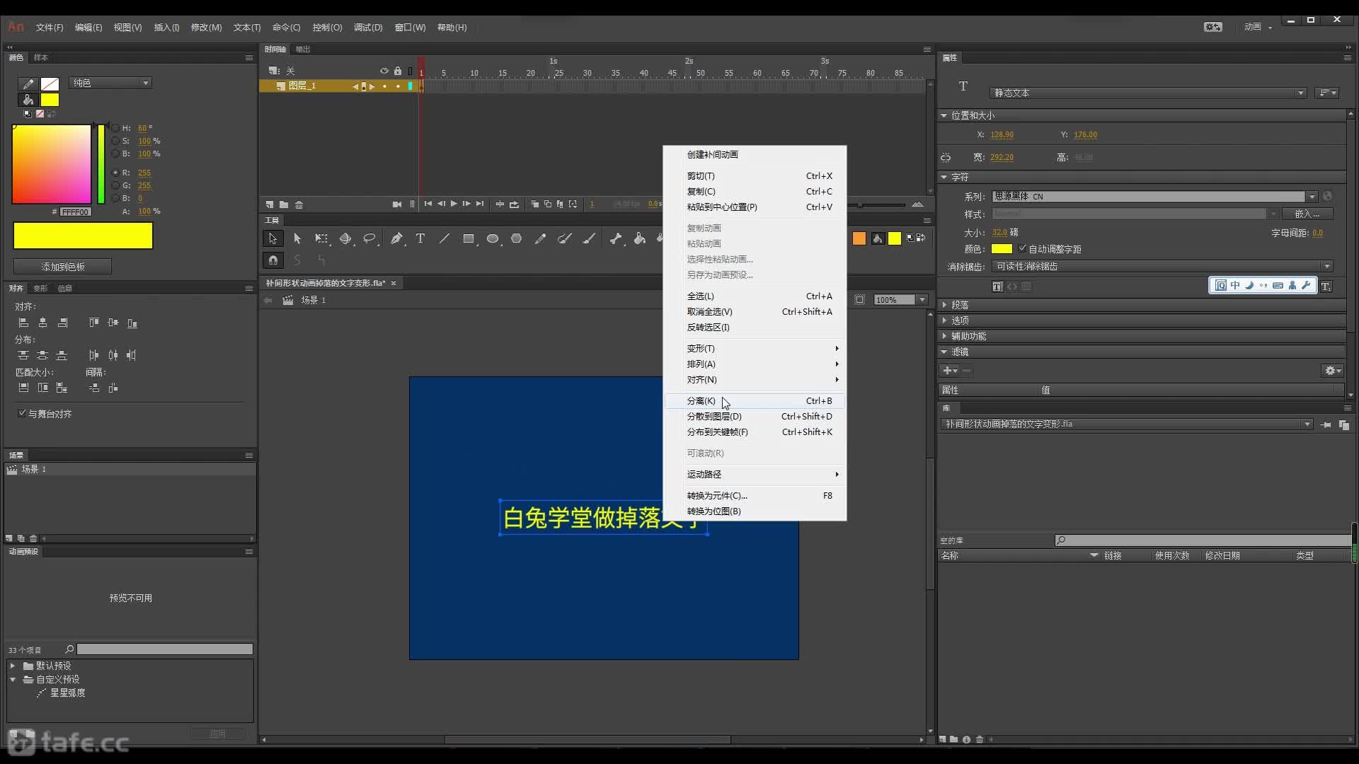Viewport: 1359px width, 764px height.
Task: Select the Bone tool
Action: coord(616,239)
